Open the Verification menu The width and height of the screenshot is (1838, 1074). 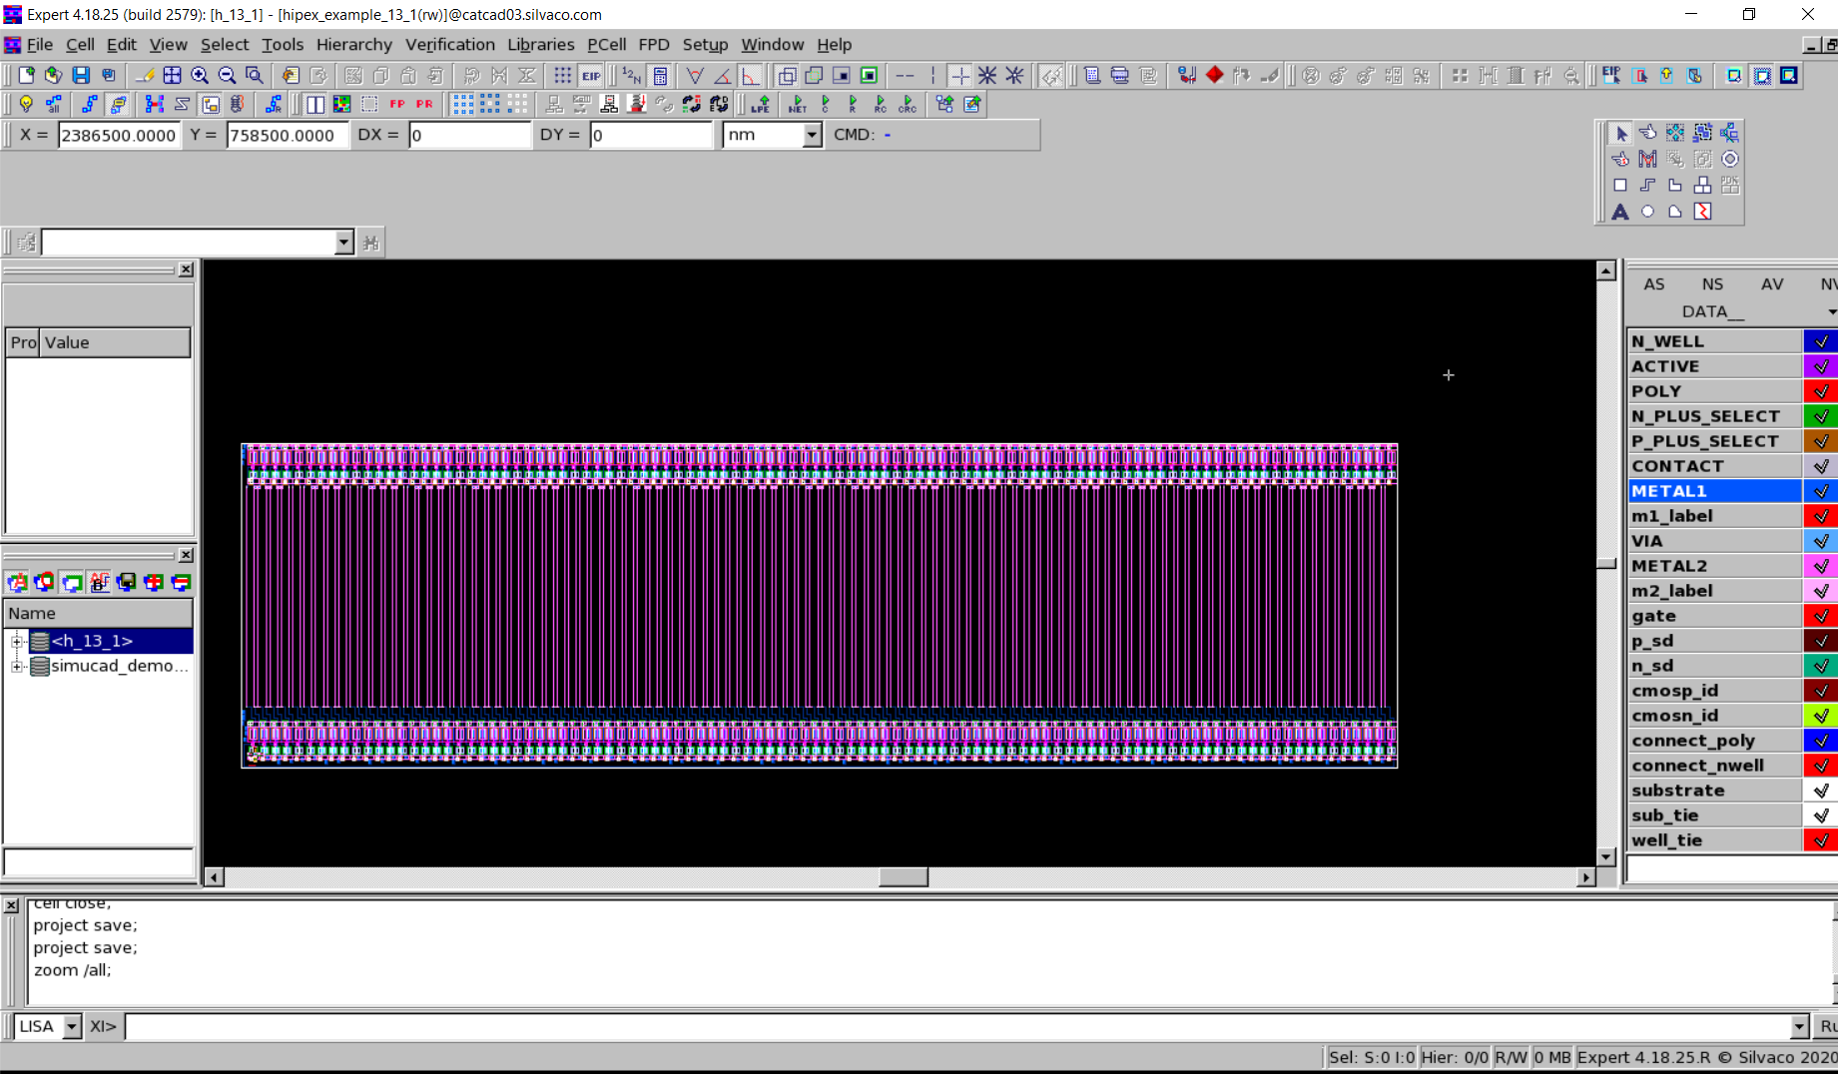(x=449, y=45)
